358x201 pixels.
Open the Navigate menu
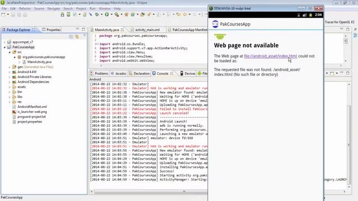click(54, 8)
